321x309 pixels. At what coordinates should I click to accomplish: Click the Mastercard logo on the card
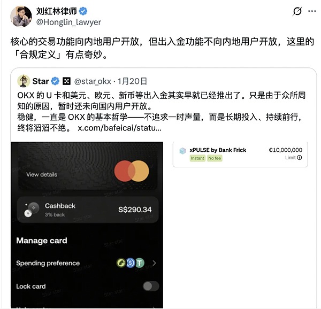coord(132,171)
